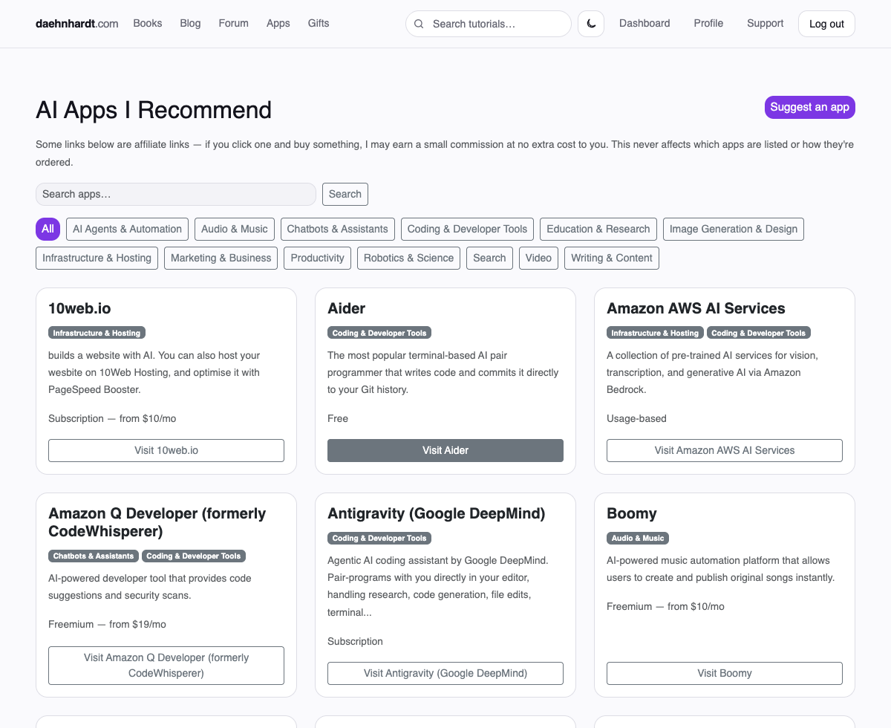The image size is (891, 728).
Task: Filter by Infrastructure & Hosting chip
Action: pos(97,258)
